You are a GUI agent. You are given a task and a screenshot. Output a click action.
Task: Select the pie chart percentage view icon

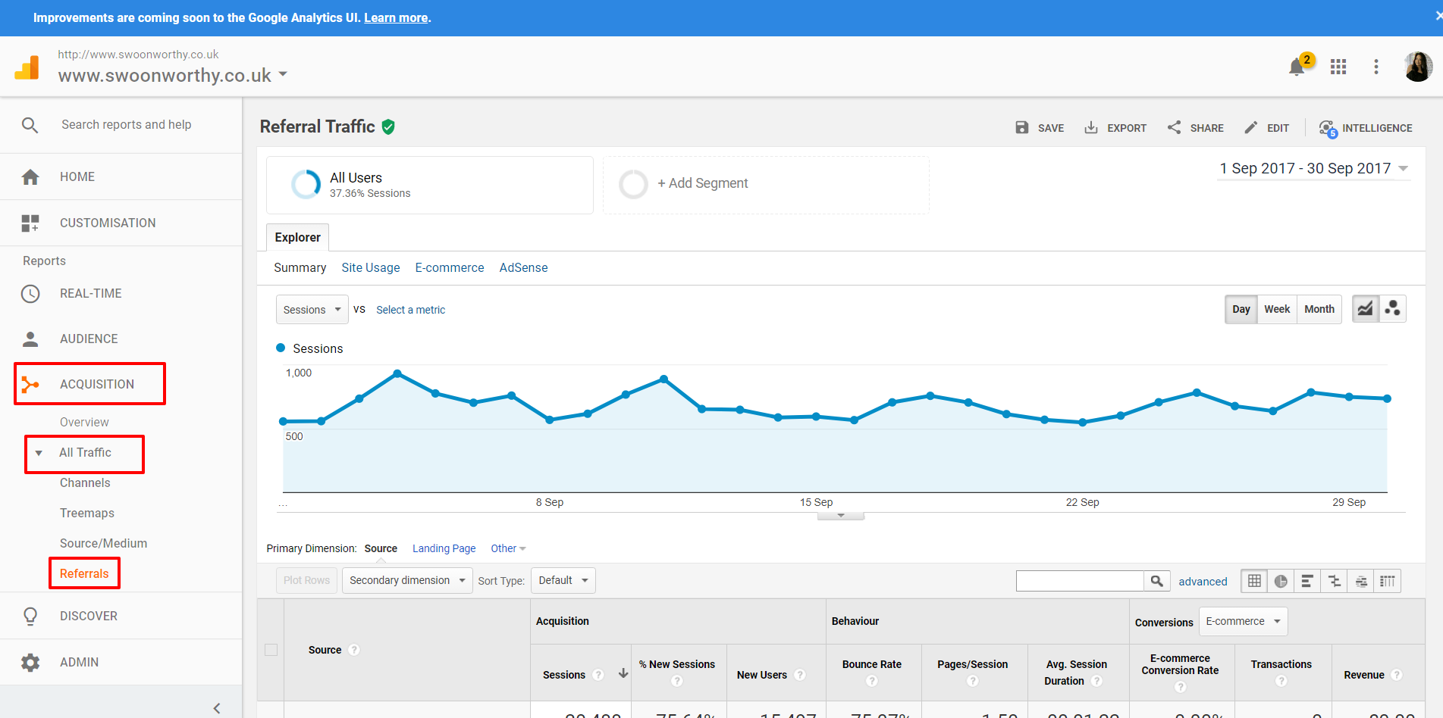tap(1281, 581)
